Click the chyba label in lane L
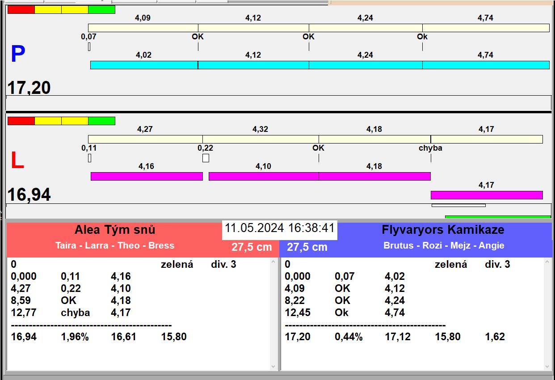 click(430, 148)
